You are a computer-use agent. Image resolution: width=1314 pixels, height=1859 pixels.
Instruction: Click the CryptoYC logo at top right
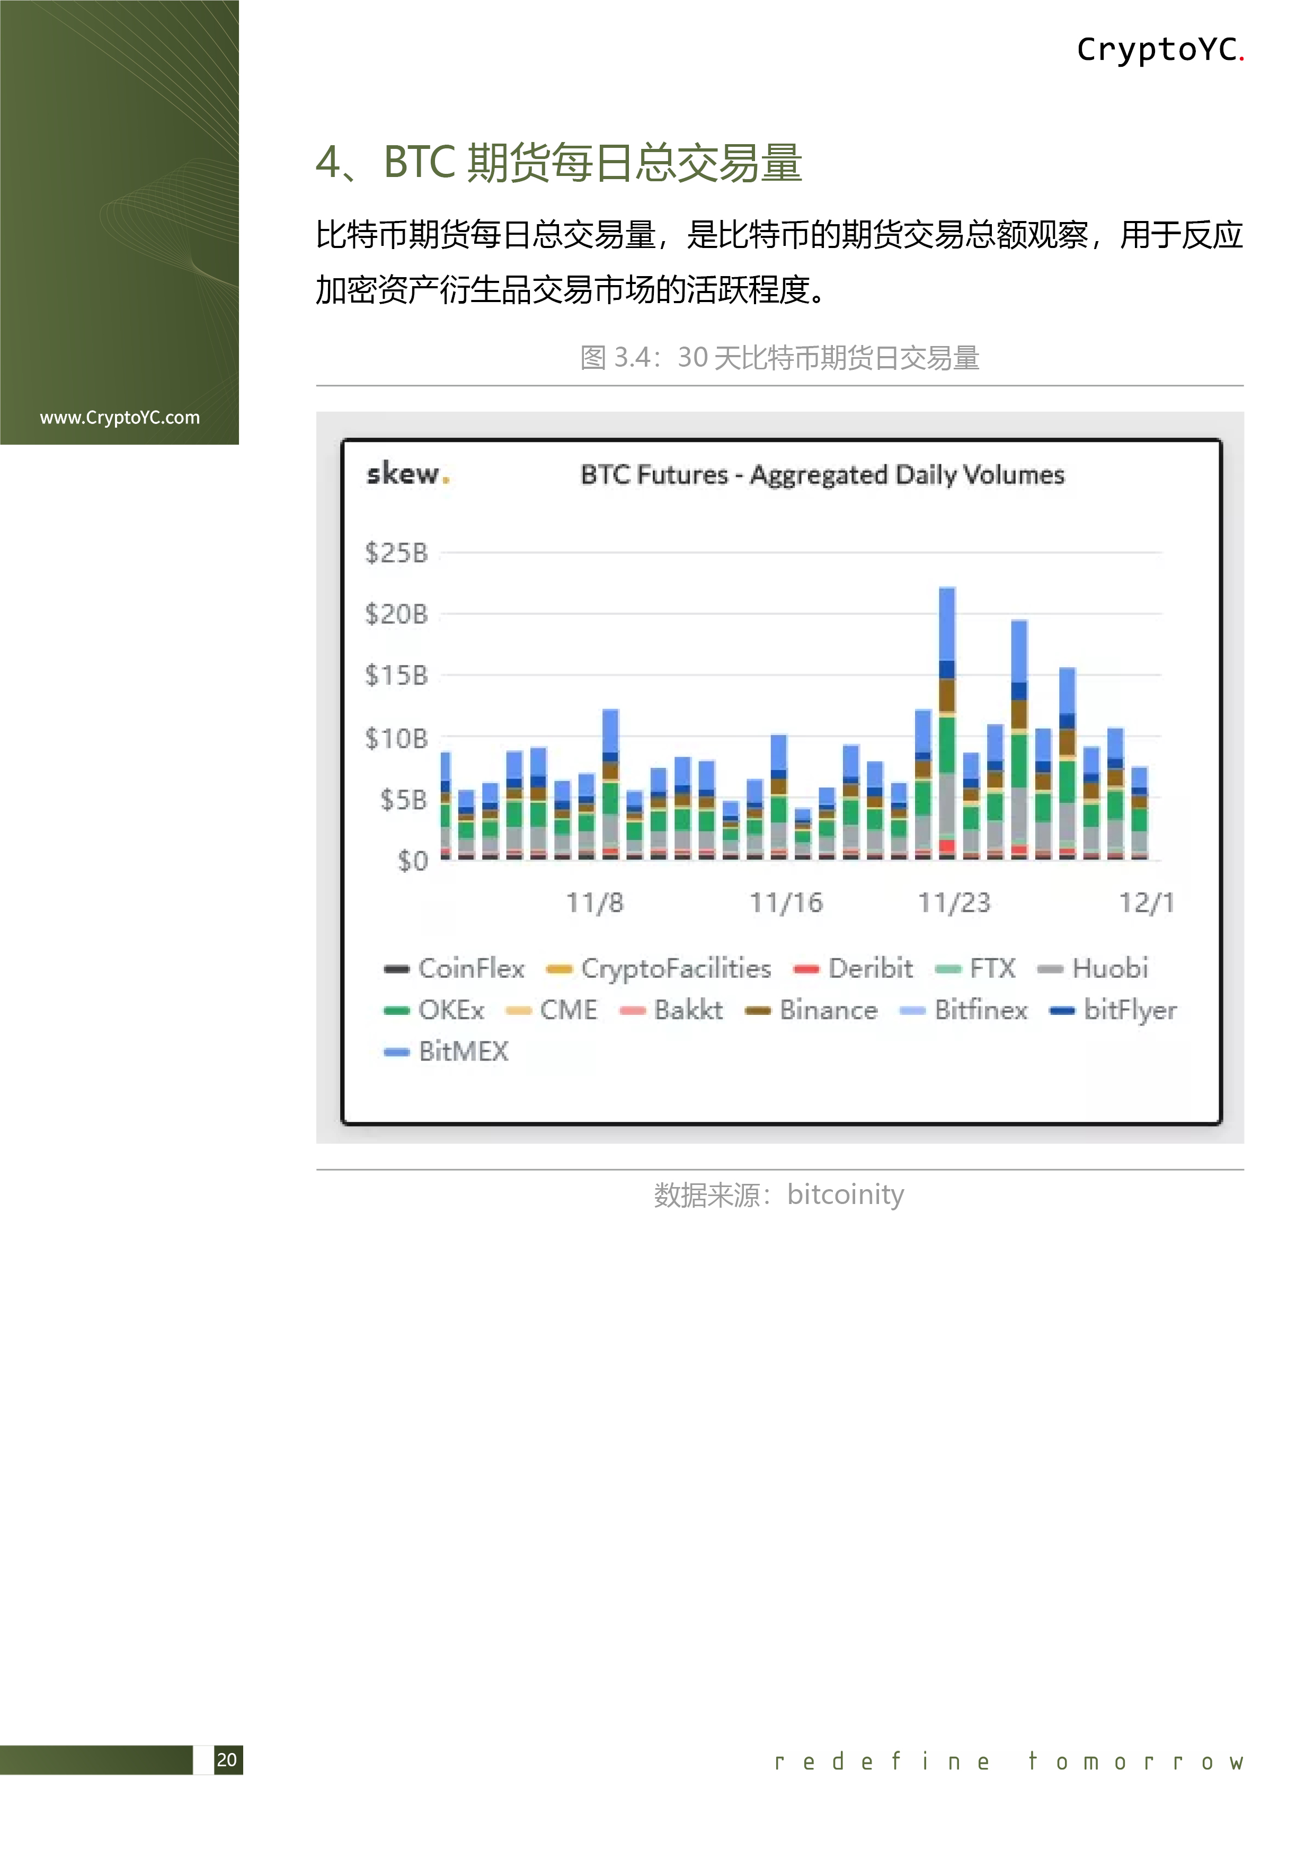[x=1160, y=50]
